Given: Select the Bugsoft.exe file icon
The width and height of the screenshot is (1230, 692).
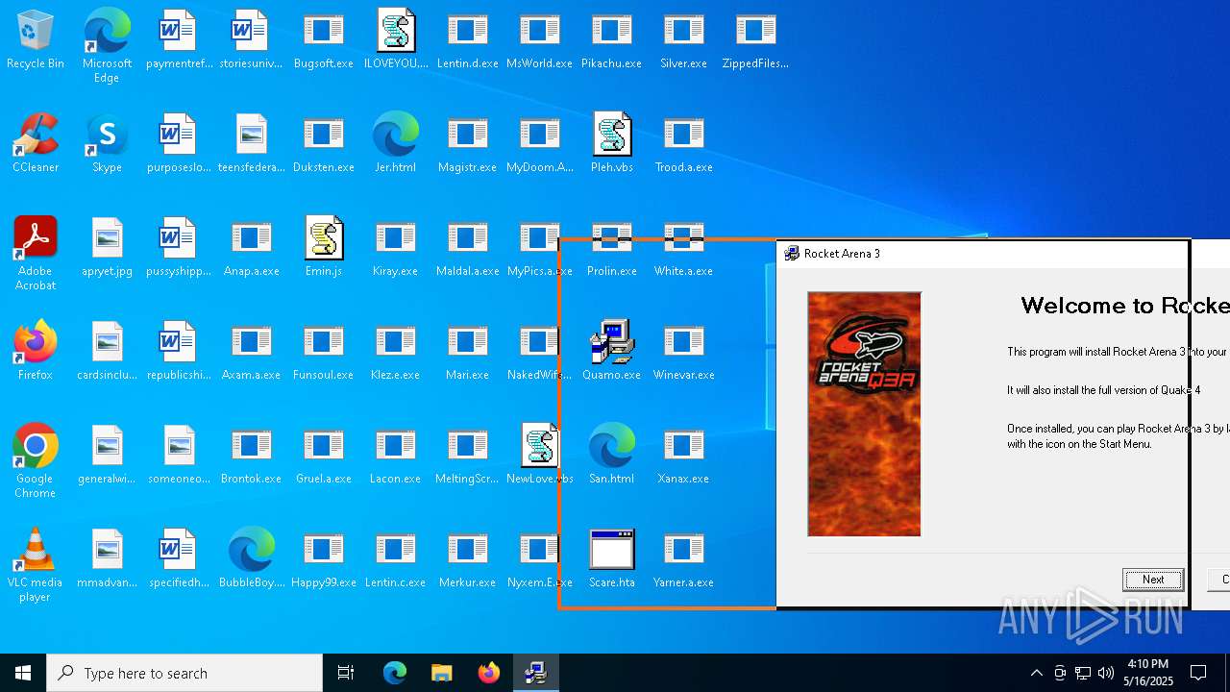Looking at the screenshot, I should coord(324,40).
